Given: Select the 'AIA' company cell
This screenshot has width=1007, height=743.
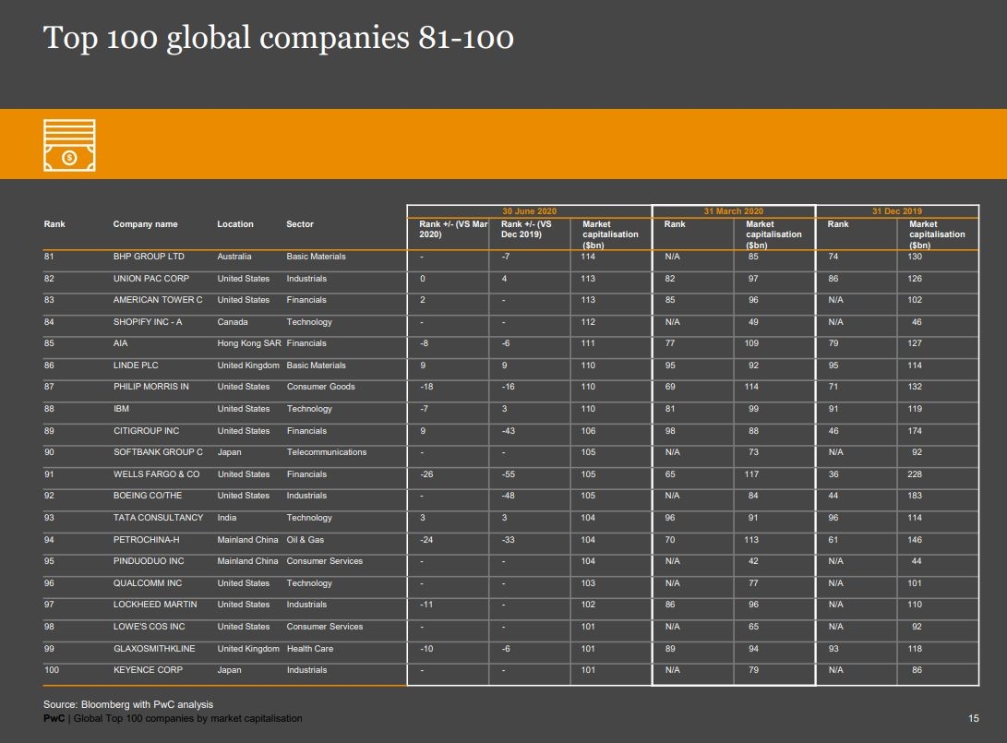Looking at the screenshot, I should click(x=121, y=343).
